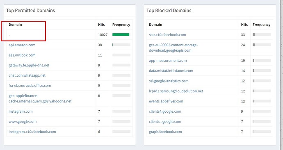Image resolution: width=283 pixels, height=150 pixels.
Task: Open the app-measurement.com blocked domain link
Action: [x=168, y=61]
